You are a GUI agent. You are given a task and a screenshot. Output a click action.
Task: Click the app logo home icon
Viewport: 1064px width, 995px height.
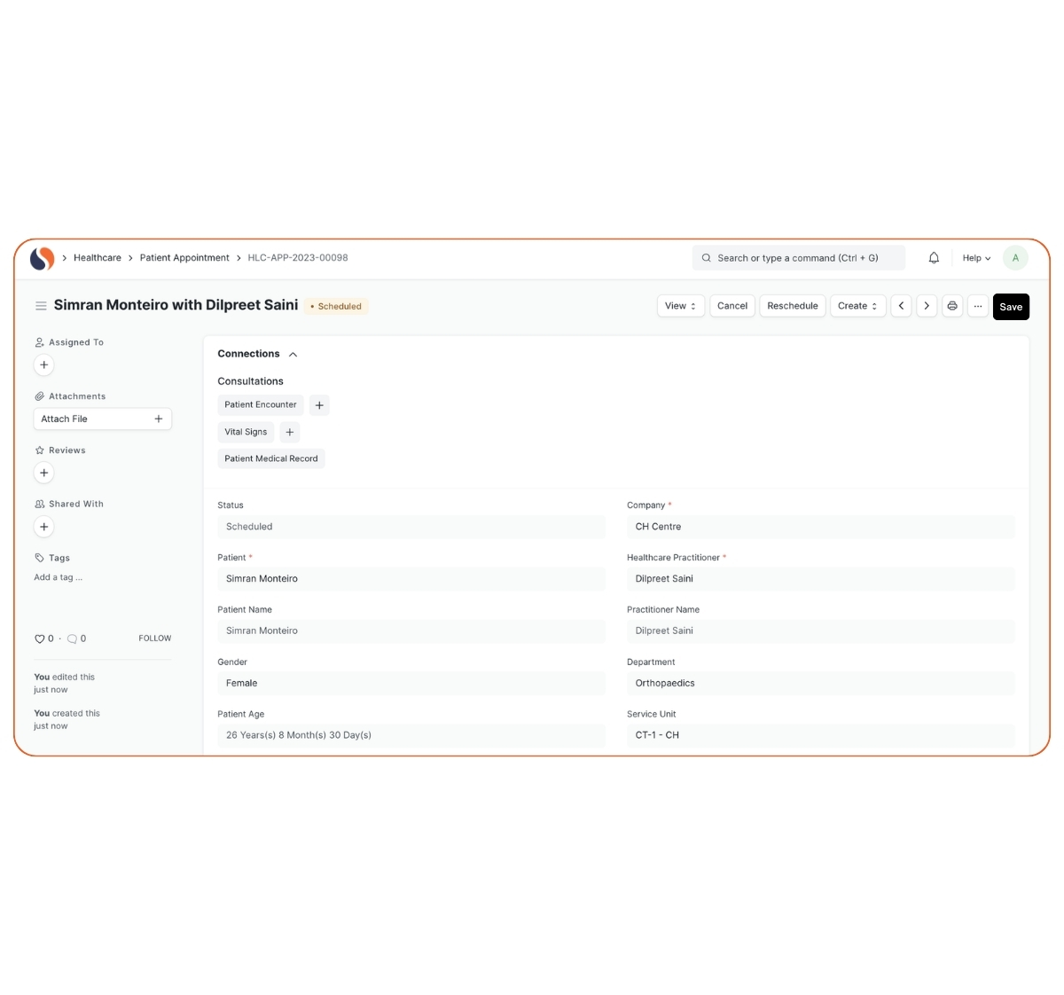pos(42,258)
